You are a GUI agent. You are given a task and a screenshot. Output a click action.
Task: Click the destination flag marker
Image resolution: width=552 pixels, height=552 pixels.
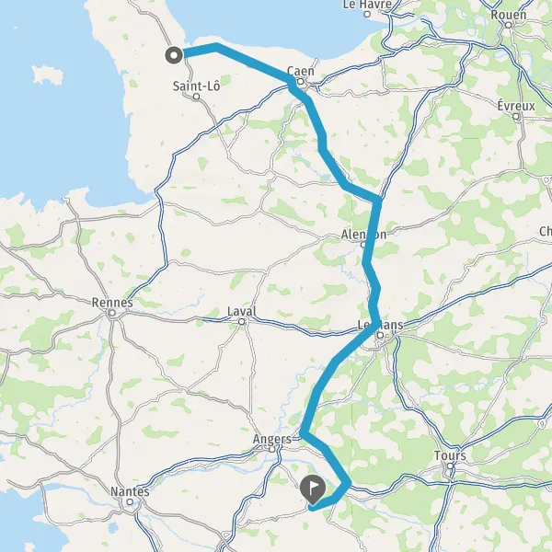313,489
